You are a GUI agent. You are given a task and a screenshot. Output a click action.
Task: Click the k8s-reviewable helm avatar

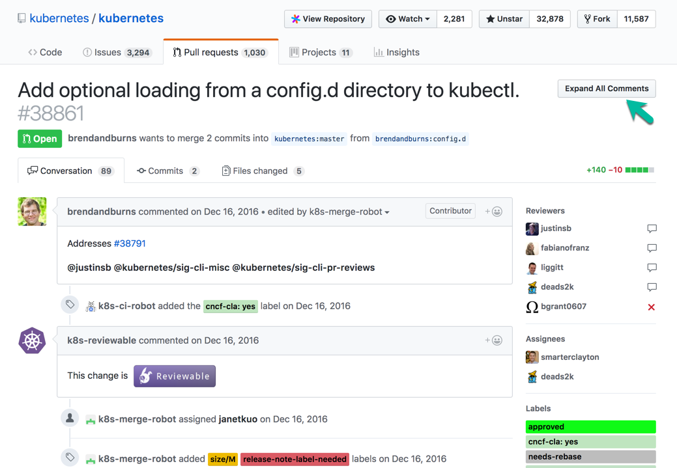pos(32,340)
